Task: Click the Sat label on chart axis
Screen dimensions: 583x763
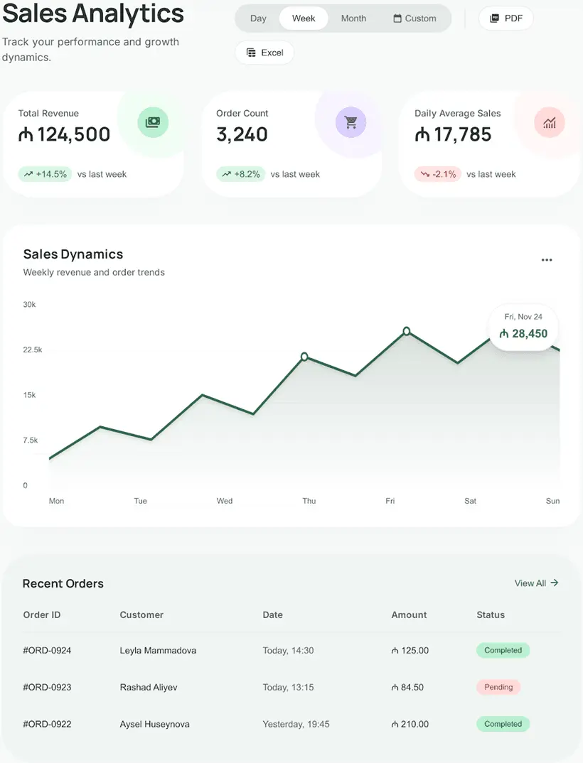Action: pos(470,501)
